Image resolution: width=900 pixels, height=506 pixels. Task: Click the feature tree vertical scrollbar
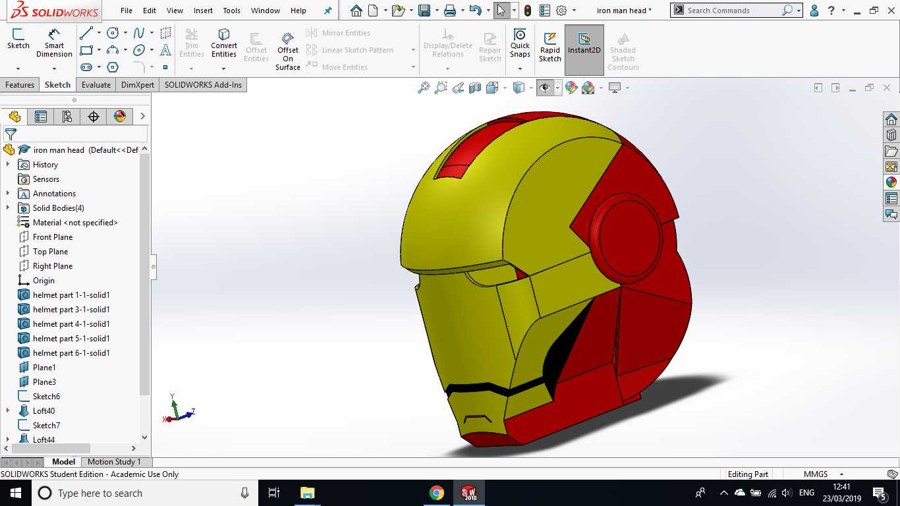click(145, 273)
